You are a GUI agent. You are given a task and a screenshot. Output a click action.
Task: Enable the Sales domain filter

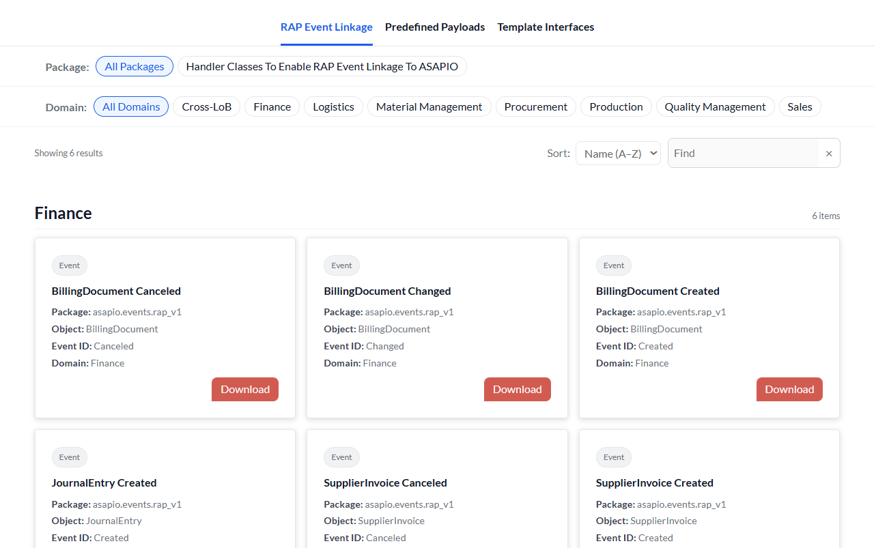click(x=800, y=106)
